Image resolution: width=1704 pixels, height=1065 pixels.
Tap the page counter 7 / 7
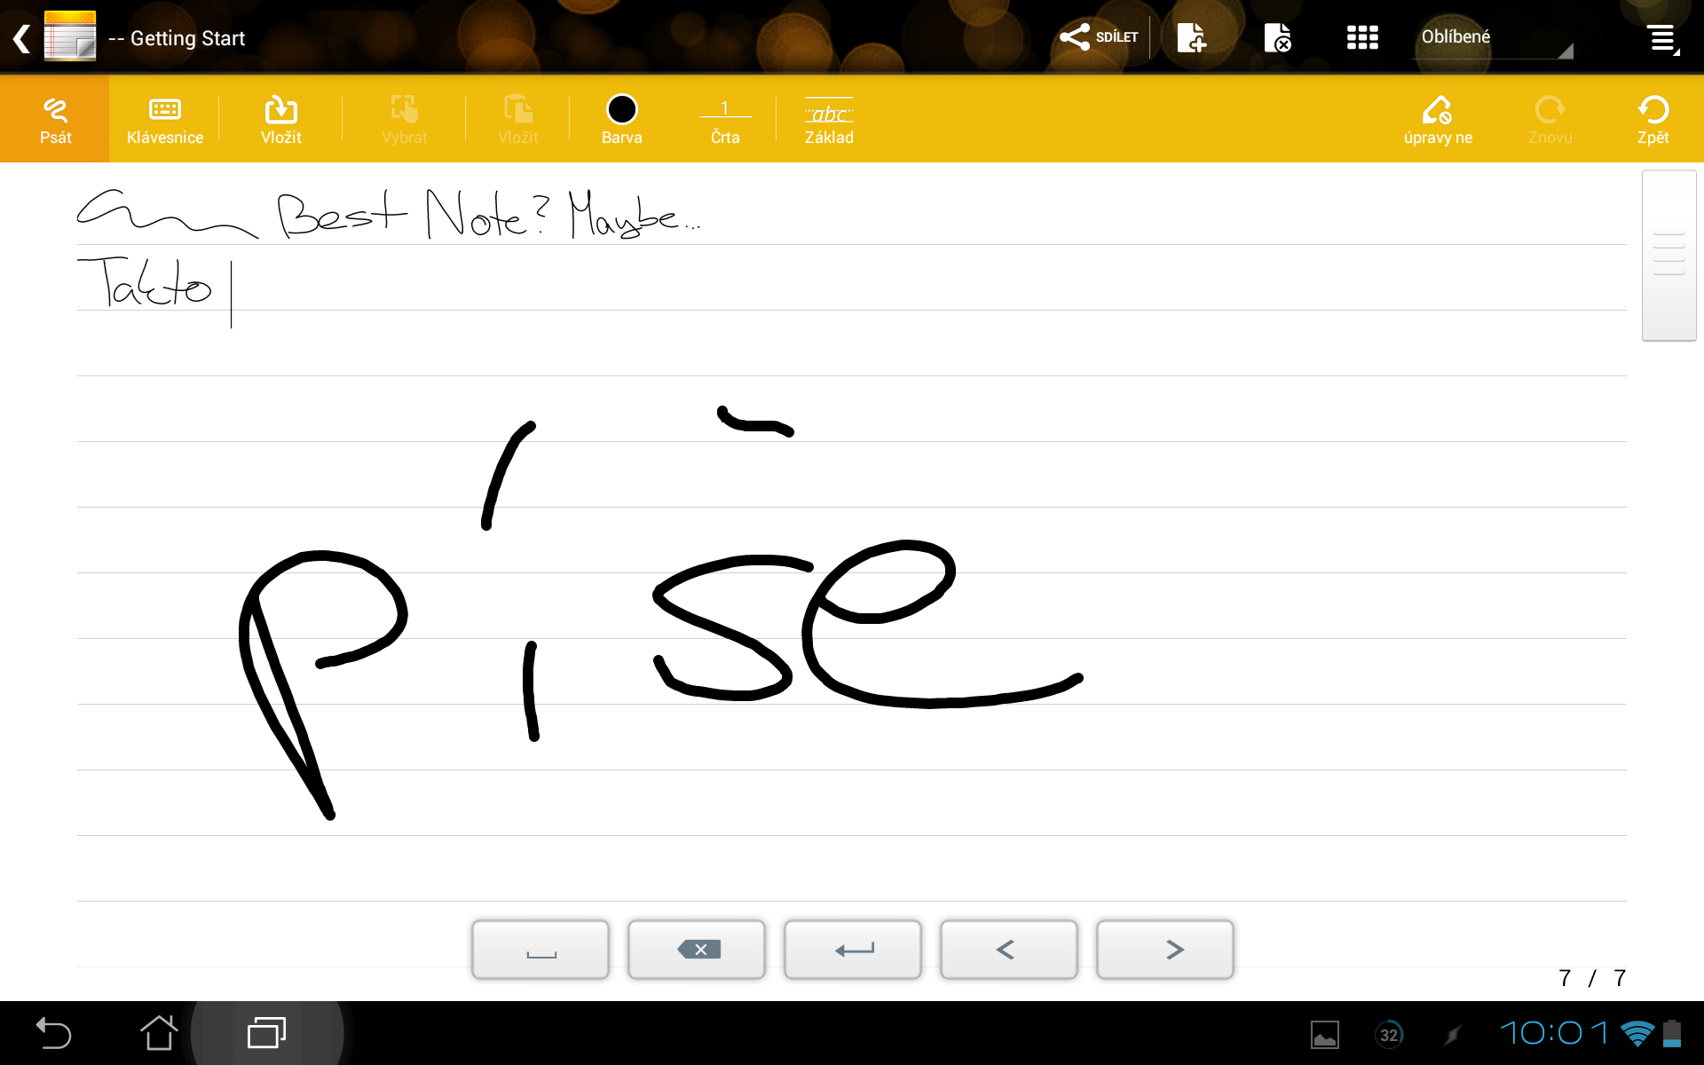point(1592,978)
